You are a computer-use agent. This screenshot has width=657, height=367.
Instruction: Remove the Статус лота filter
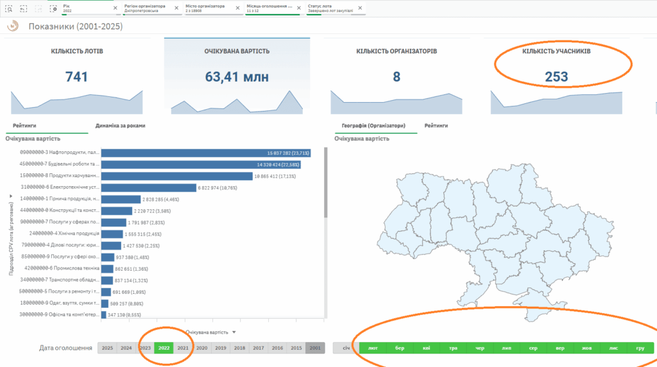click(360, 8)
